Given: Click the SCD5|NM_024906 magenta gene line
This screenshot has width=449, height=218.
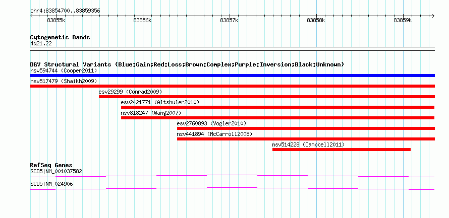Looking at the screenshot, I should click(x=232, y=189).
